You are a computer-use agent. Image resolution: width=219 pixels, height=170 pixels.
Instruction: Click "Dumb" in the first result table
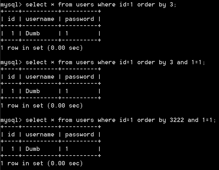point(33,34)
